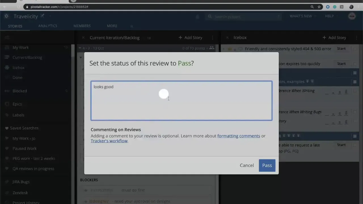
Task: Open the Done panel in the sidebar
Action: click(17, 77)
